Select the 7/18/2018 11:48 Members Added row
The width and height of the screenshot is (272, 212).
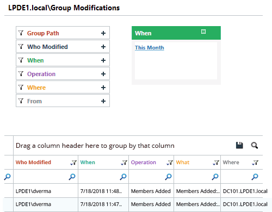(138, 191)
